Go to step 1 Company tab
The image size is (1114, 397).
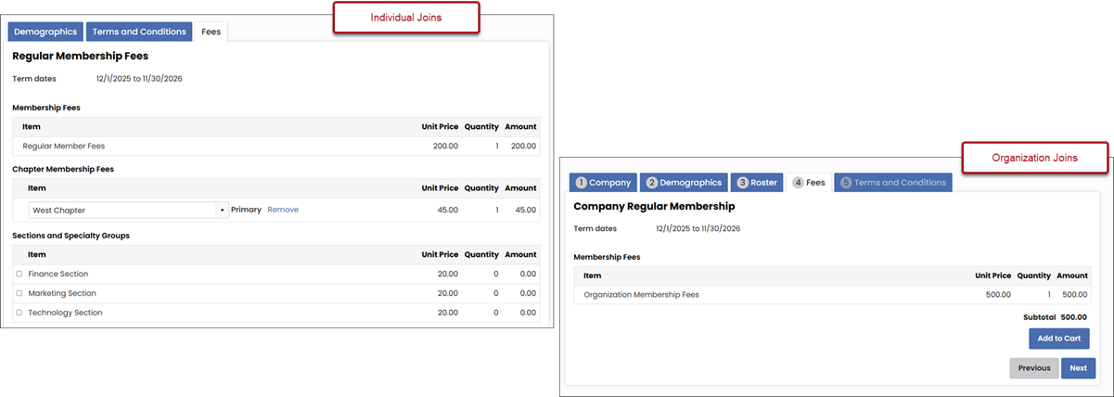(603, 183)
